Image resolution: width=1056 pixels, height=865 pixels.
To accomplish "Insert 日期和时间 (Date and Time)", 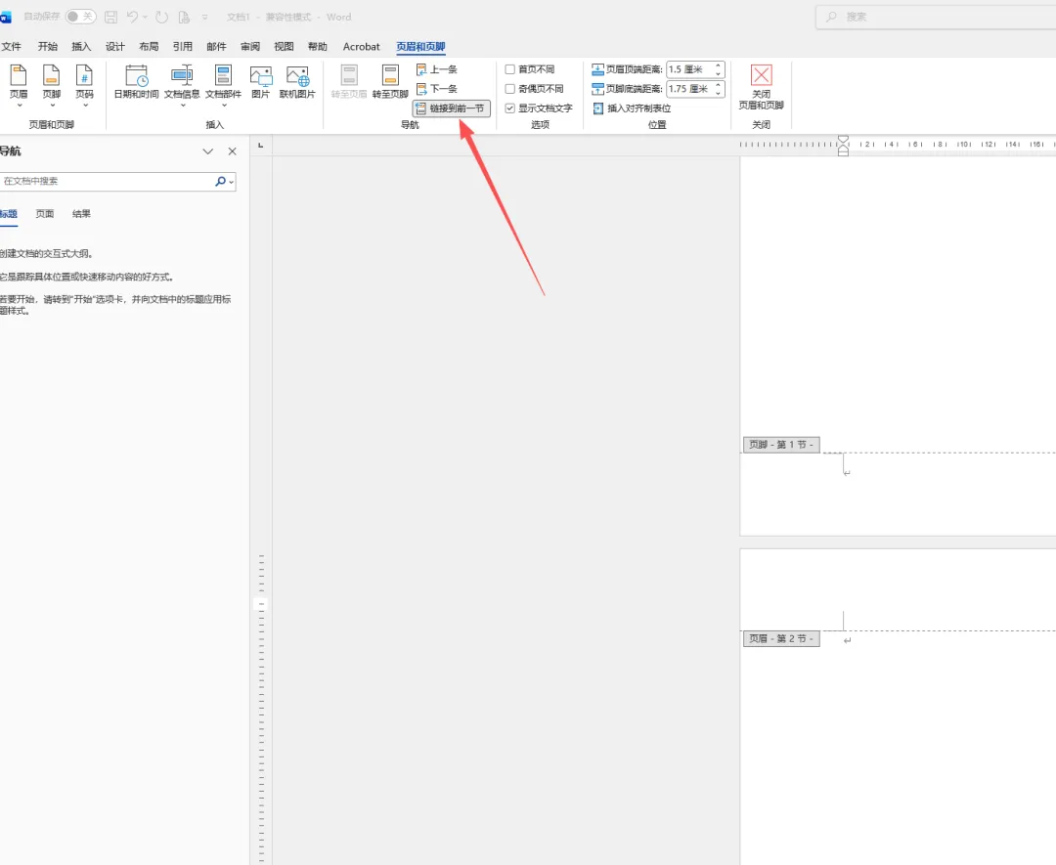I will (136, 82).
